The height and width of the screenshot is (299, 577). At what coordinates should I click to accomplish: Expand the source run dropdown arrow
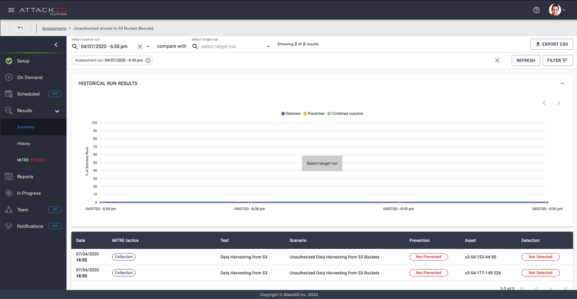[x=148, y=47]
